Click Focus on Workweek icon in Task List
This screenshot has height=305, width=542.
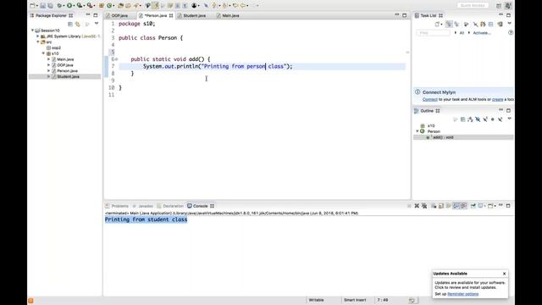(466, 25)
